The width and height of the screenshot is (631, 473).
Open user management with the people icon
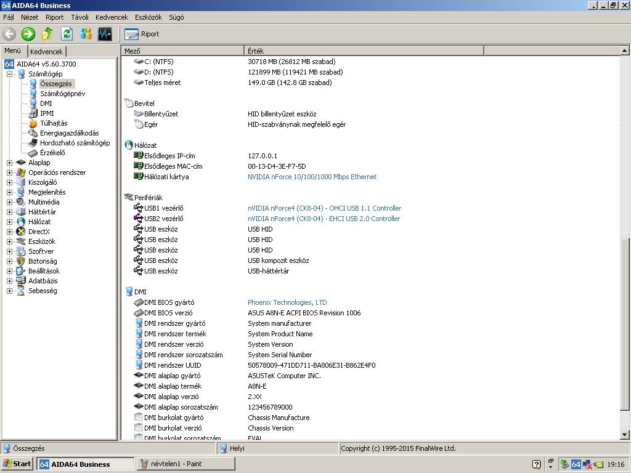tap(86, 34)
